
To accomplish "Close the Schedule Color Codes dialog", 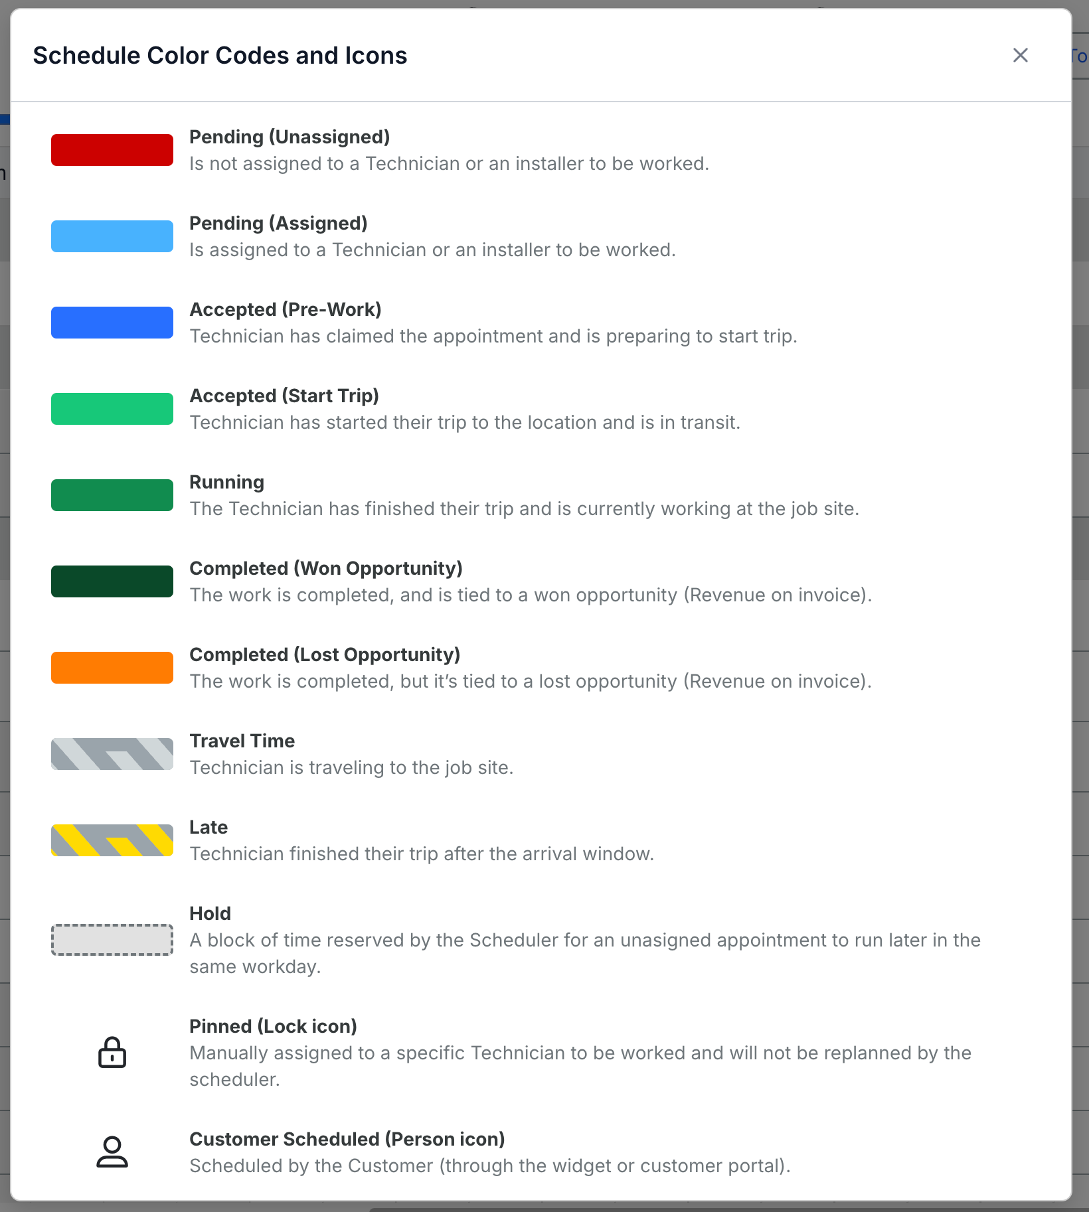I will [1020, 55].
